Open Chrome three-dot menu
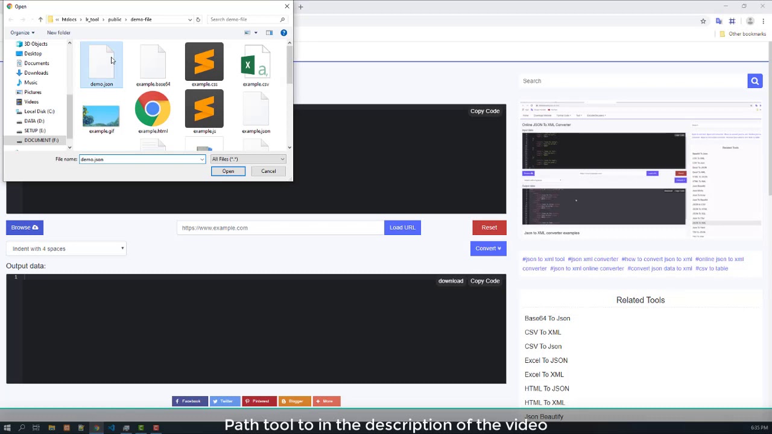Screen dimensions: 772x434 pyautogui.click(x=764, y=21)
